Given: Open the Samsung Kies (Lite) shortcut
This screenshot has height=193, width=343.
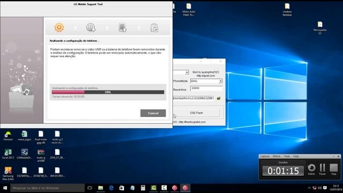Looking at the screenshot, I should point(8,174).
